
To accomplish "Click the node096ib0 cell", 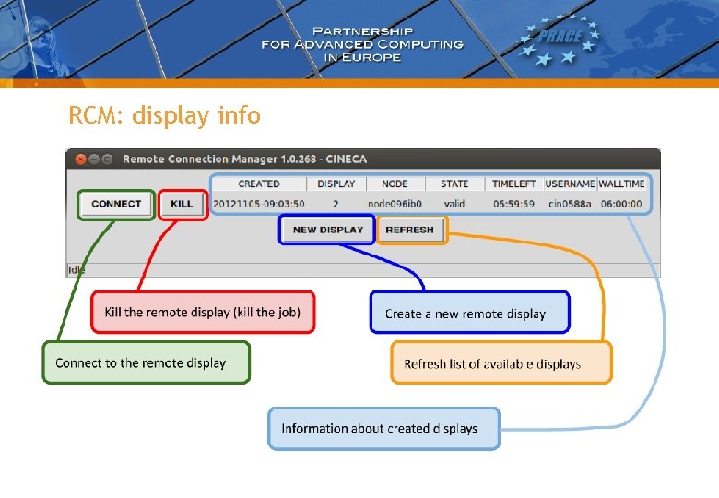I will point(395,204).
